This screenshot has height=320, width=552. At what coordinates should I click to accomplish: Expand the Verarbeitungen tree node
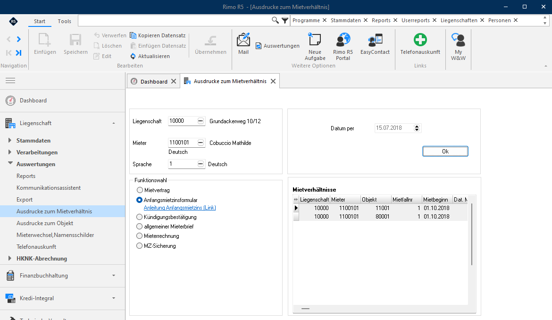10,152
